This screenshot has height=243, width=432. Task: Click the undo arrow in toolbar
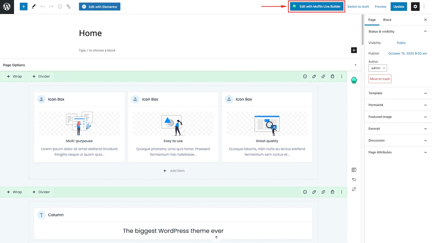[x=43, y=7]
